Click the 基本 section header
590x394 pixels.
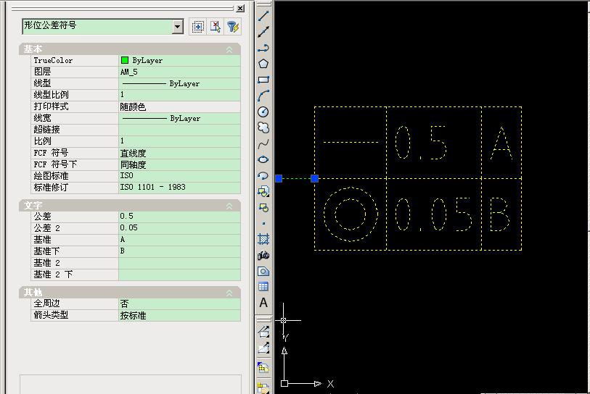130,49
